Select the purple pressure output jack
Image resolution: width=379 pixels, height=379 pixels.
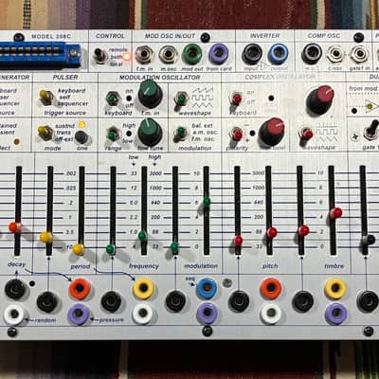point(79,314)
